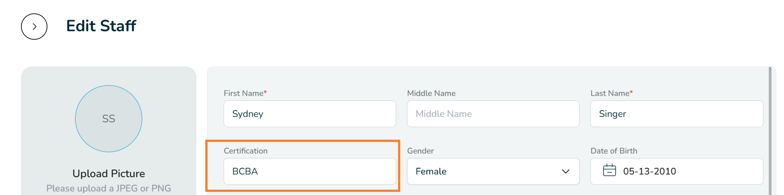The height and width of the screenshot is (195, 784).
Task: Click the circled chevron arrow beside Edit Staff
Action: click(34, 26)
